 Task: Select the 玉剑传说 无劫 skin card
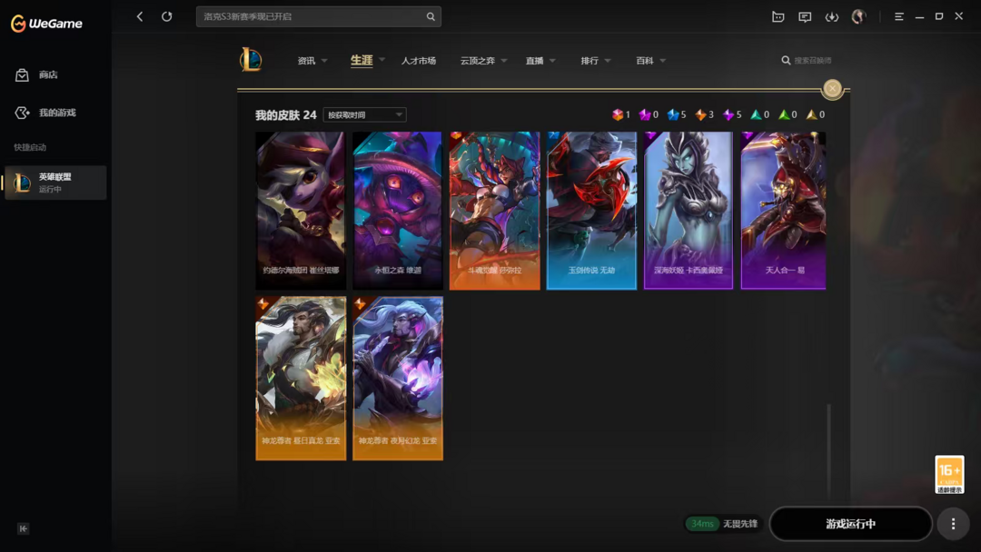coord(591,211)
